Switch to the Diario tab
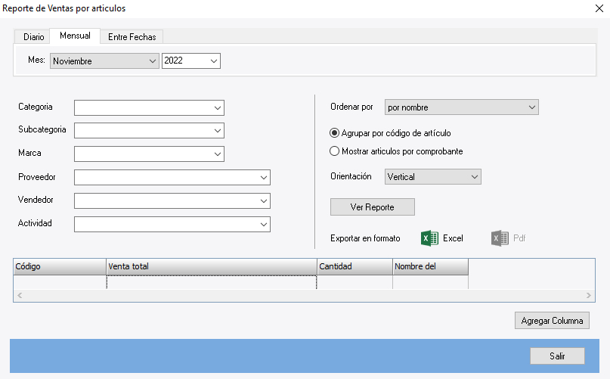This screenshot has height=379, width=610. 33,36
